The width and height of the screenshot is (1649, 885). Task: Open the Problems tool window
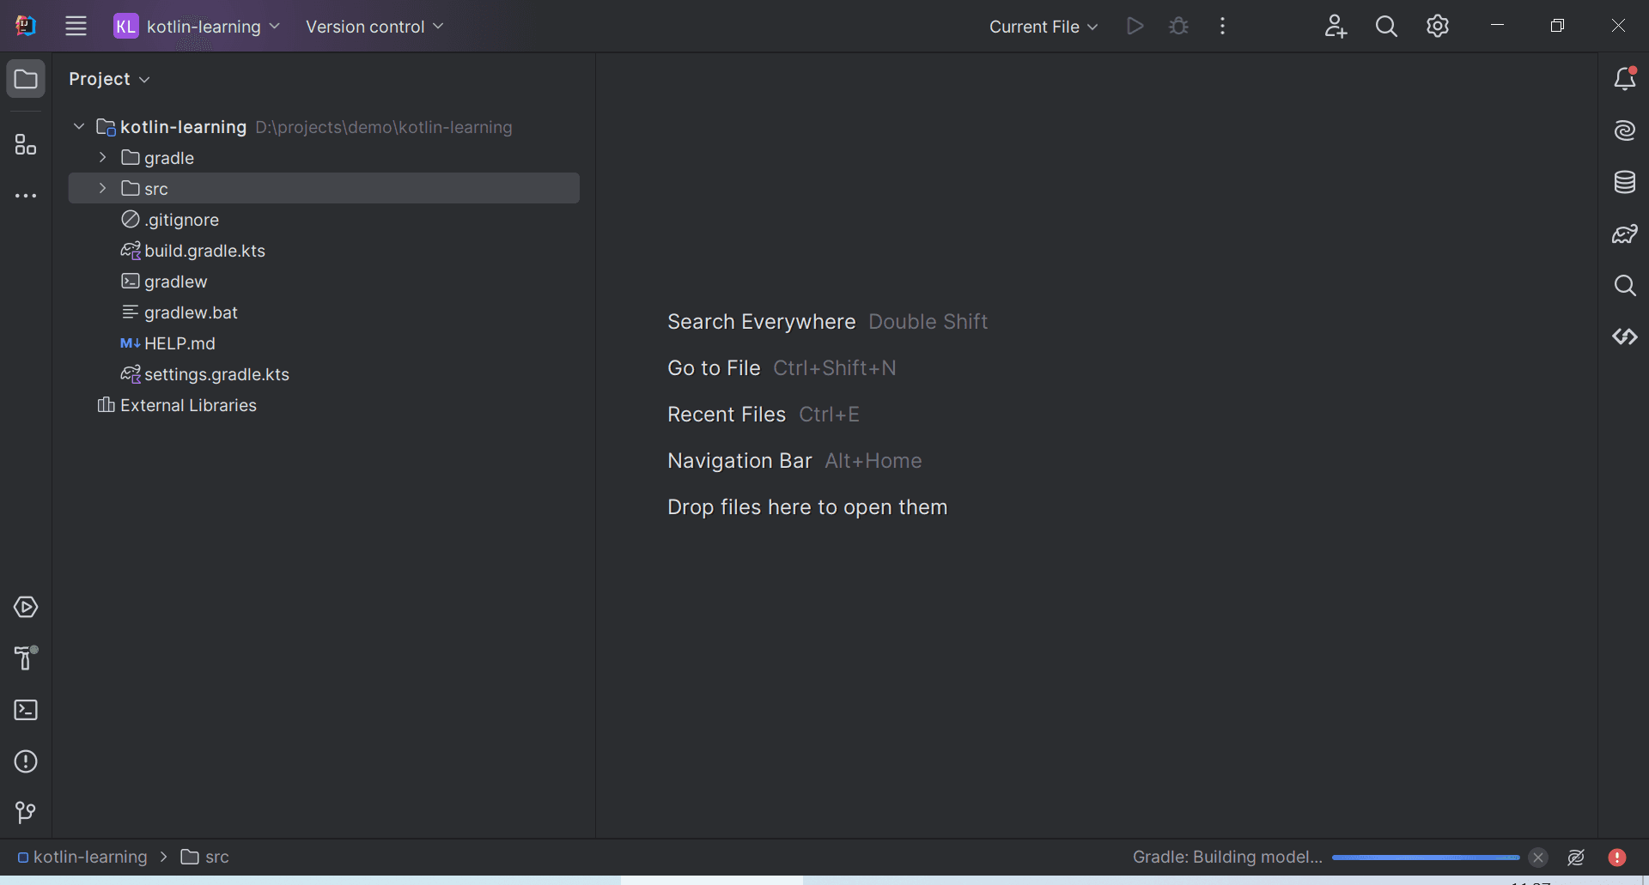[26, 761]
